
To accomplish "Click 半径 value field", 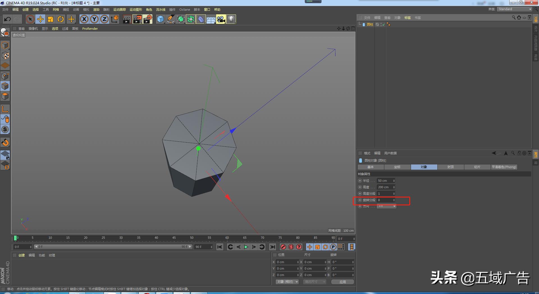I will click(384, 181).
